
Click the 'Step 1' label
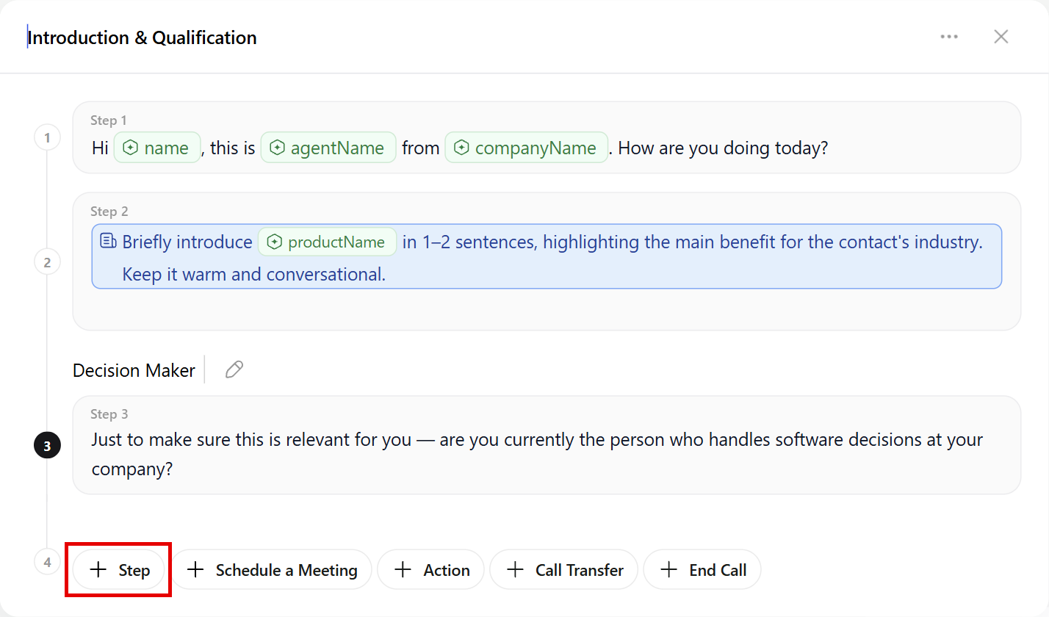(x=109, y=120)
